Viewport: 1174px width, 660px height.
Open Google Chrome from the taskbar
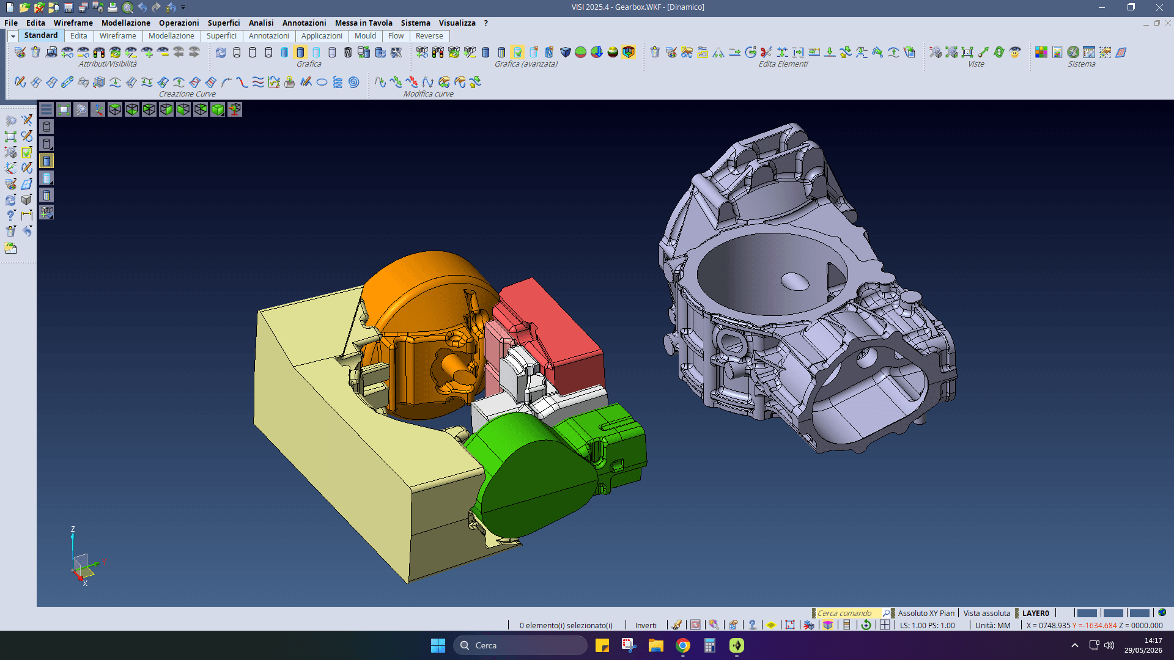click(683, 645)
